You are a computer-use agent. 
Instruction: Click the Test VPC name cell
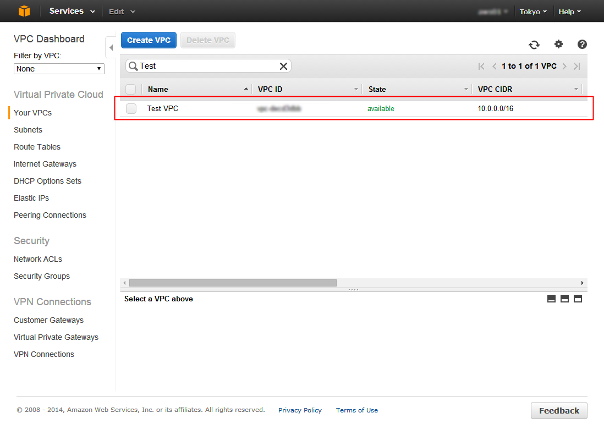coord(163,108)
